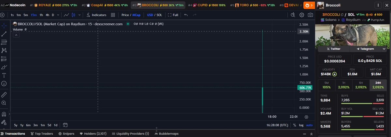Switch chart to line style
The image size is (391, 137).
point(66,15)
